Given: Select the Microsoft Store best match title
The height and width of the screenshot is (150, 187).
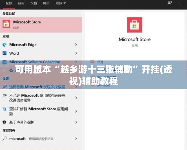Looking at the screenshot, I should pos(27,22).
